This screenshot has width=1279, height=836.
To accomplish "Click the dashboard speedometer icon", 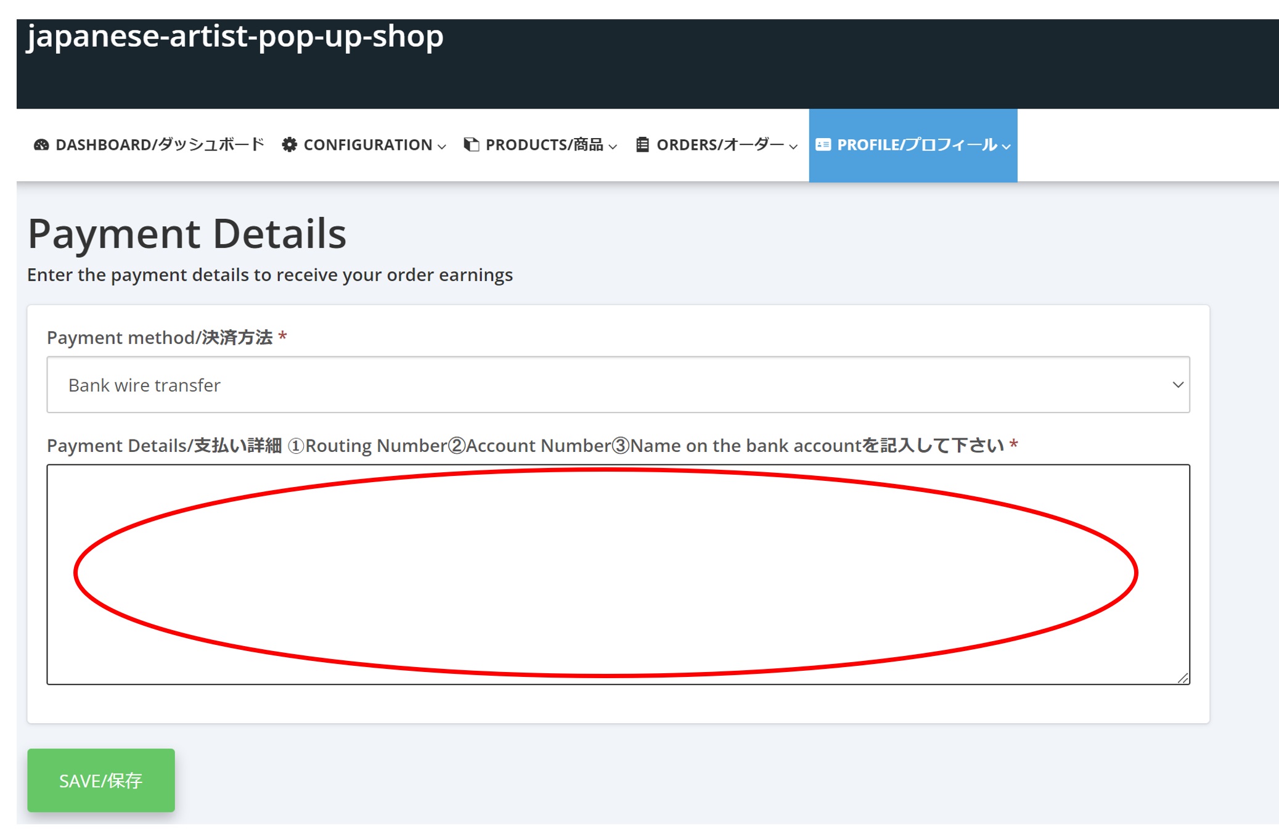I will pos(41,145).
